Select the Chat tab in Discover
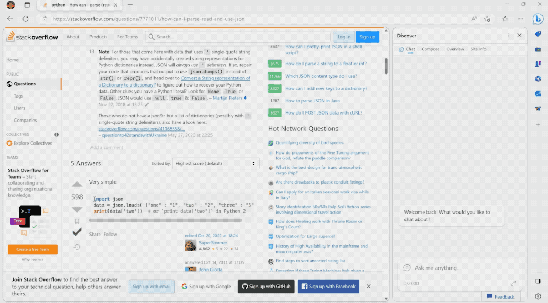548x303 pixels. [x=407, y=49]
